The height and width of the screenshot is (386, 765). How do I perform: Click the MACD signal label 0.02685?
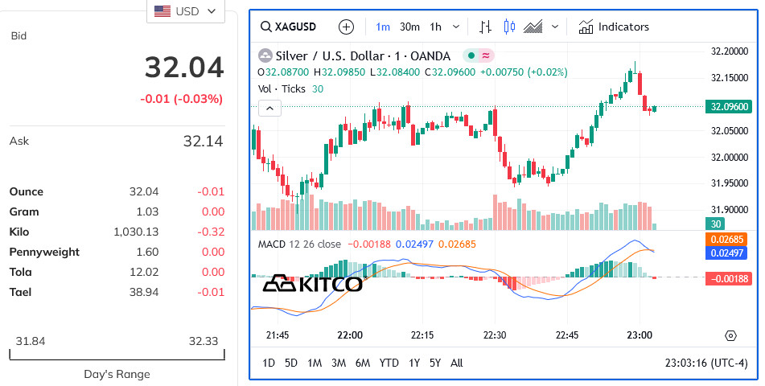[x=726, y=239]
